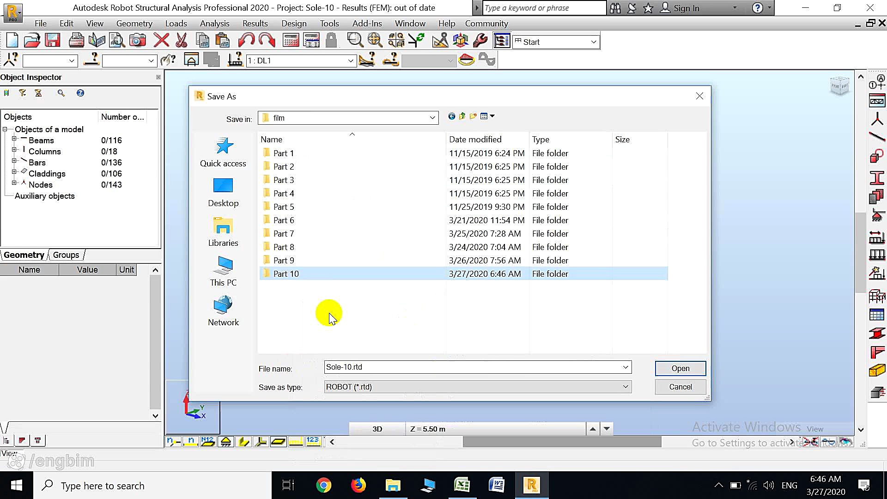Click the load case selection icon beside DL1
The width and height of the screenshot is (887, 499).
pos(235,60)
